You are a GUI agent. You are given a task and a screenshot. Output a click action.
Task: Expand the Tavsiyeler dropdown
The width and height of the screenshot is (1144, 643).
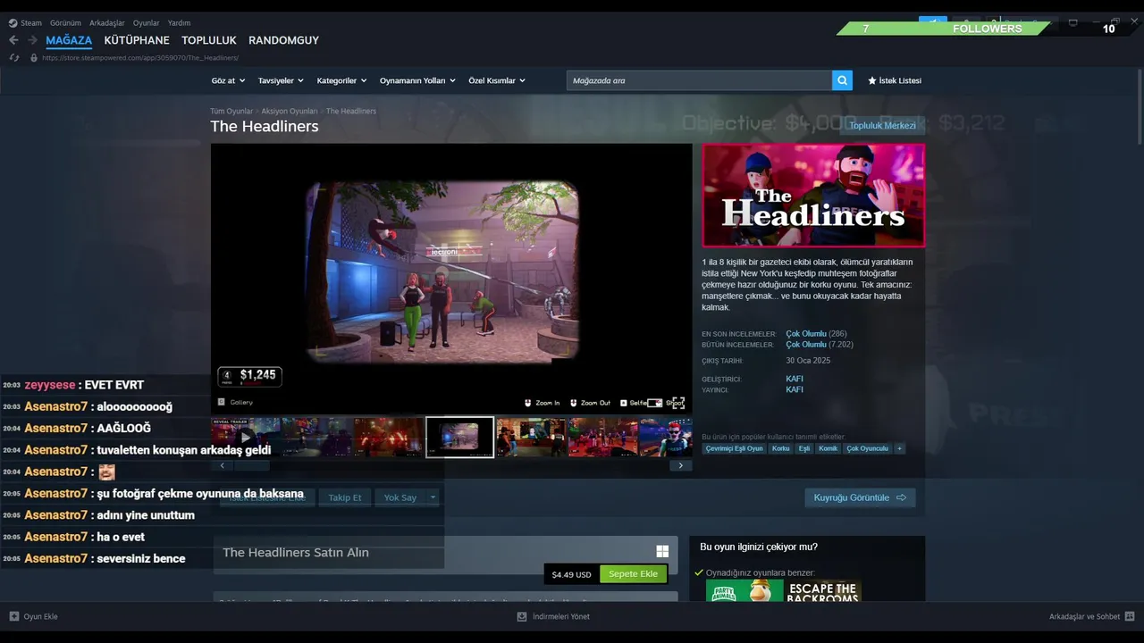pos(281,80)
